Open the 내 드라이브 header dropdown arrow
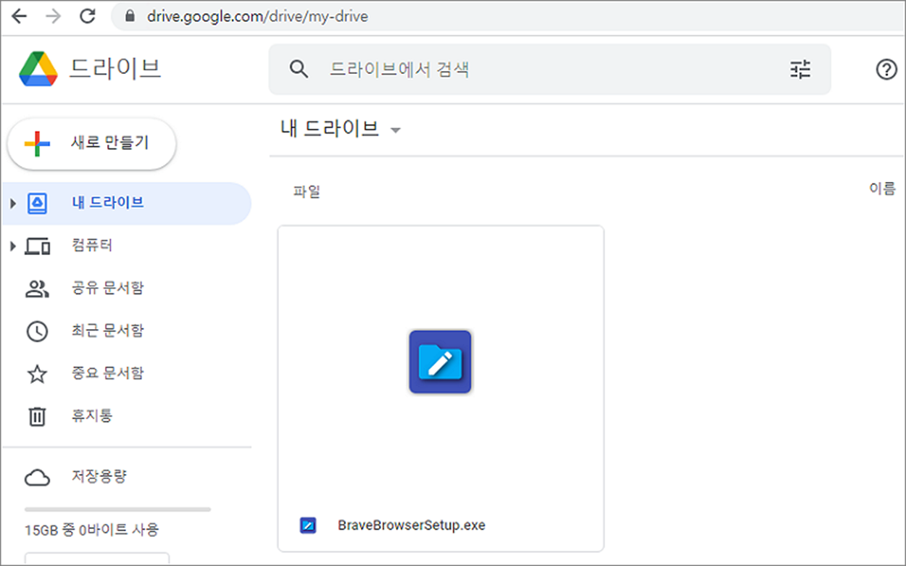 click(x=395, y=131)
